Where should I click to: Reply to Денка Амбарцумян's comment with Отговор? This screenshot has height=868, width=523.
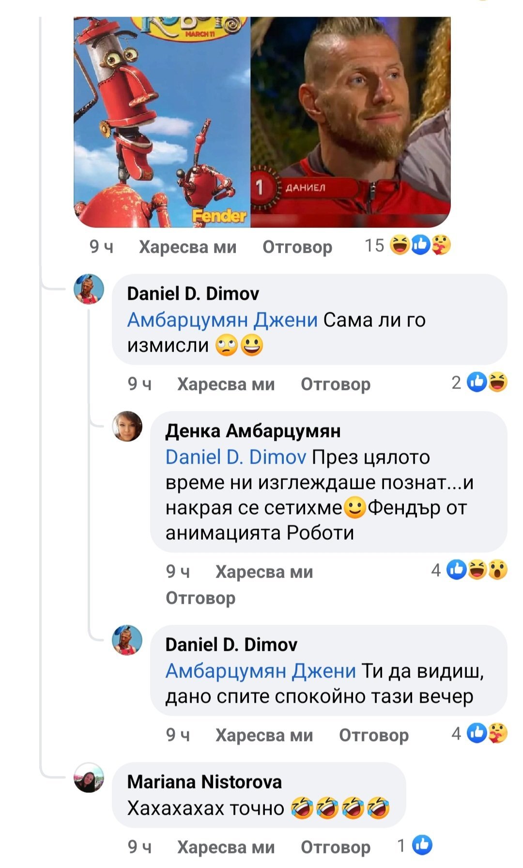point(200,598)
